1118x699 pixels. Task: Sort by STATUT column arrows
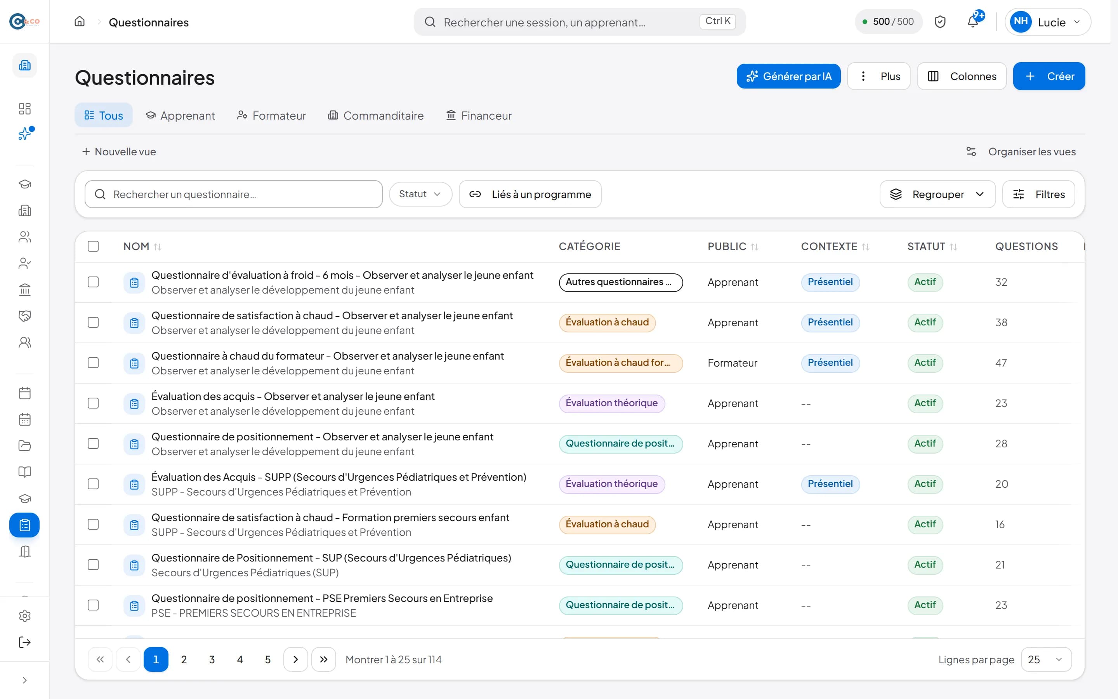[x=953, y=247]
